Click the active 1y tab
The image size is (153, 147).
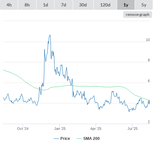point(126,5)
